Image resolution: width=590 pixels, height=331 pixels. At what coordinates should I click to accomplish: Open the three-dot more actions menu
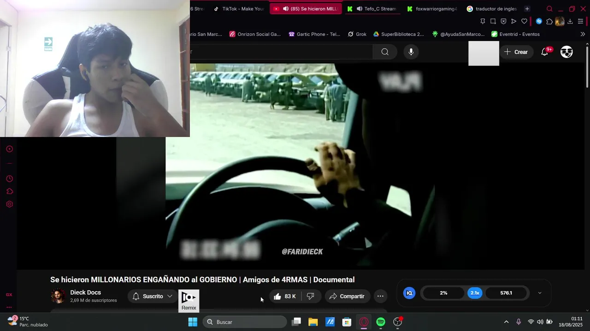(x=380, y=297)
